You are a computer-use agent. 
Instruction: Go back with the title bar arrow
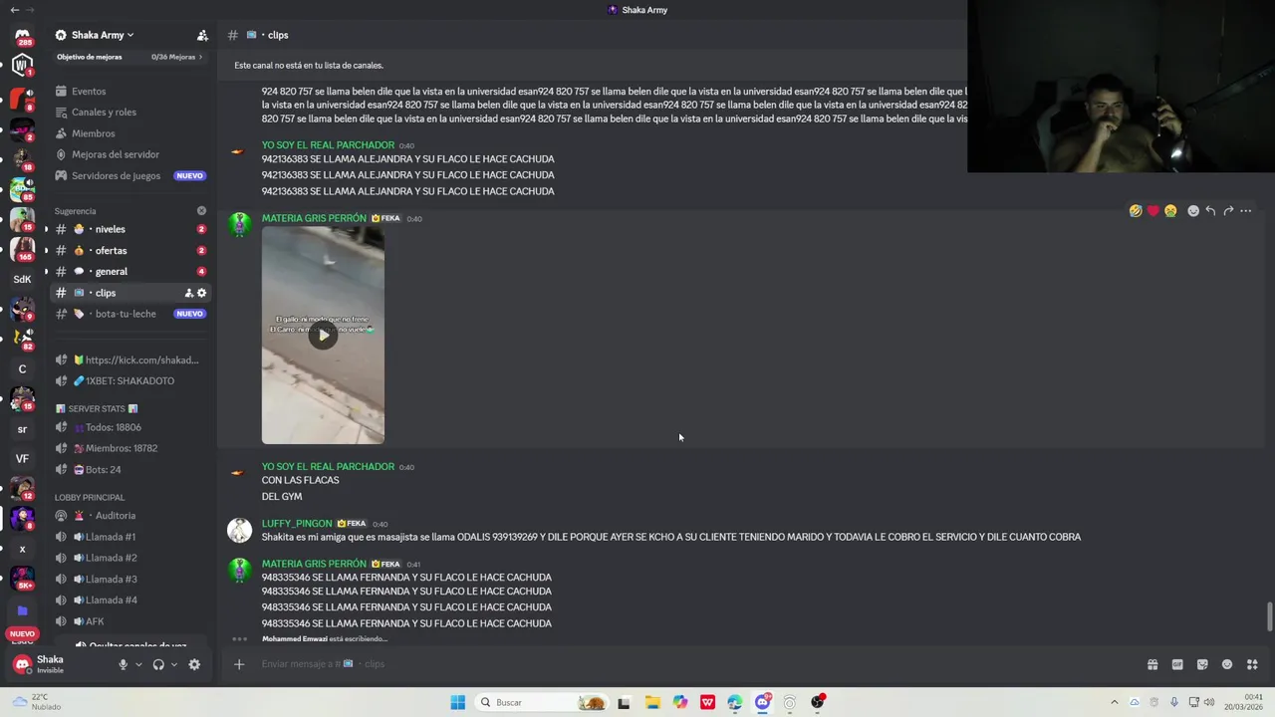coord(14,10)
